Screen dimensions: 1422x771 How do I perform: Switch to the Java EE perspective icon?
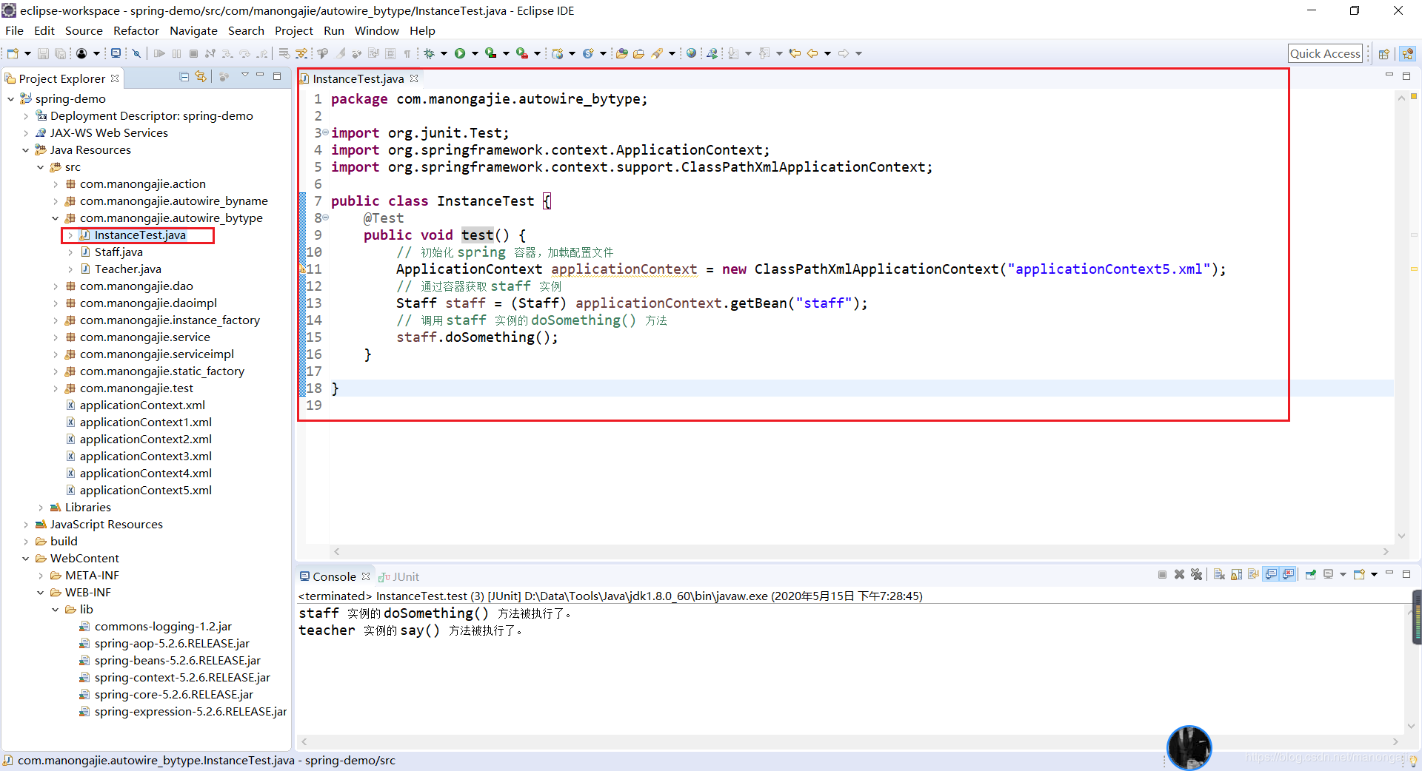point(1408,53)
